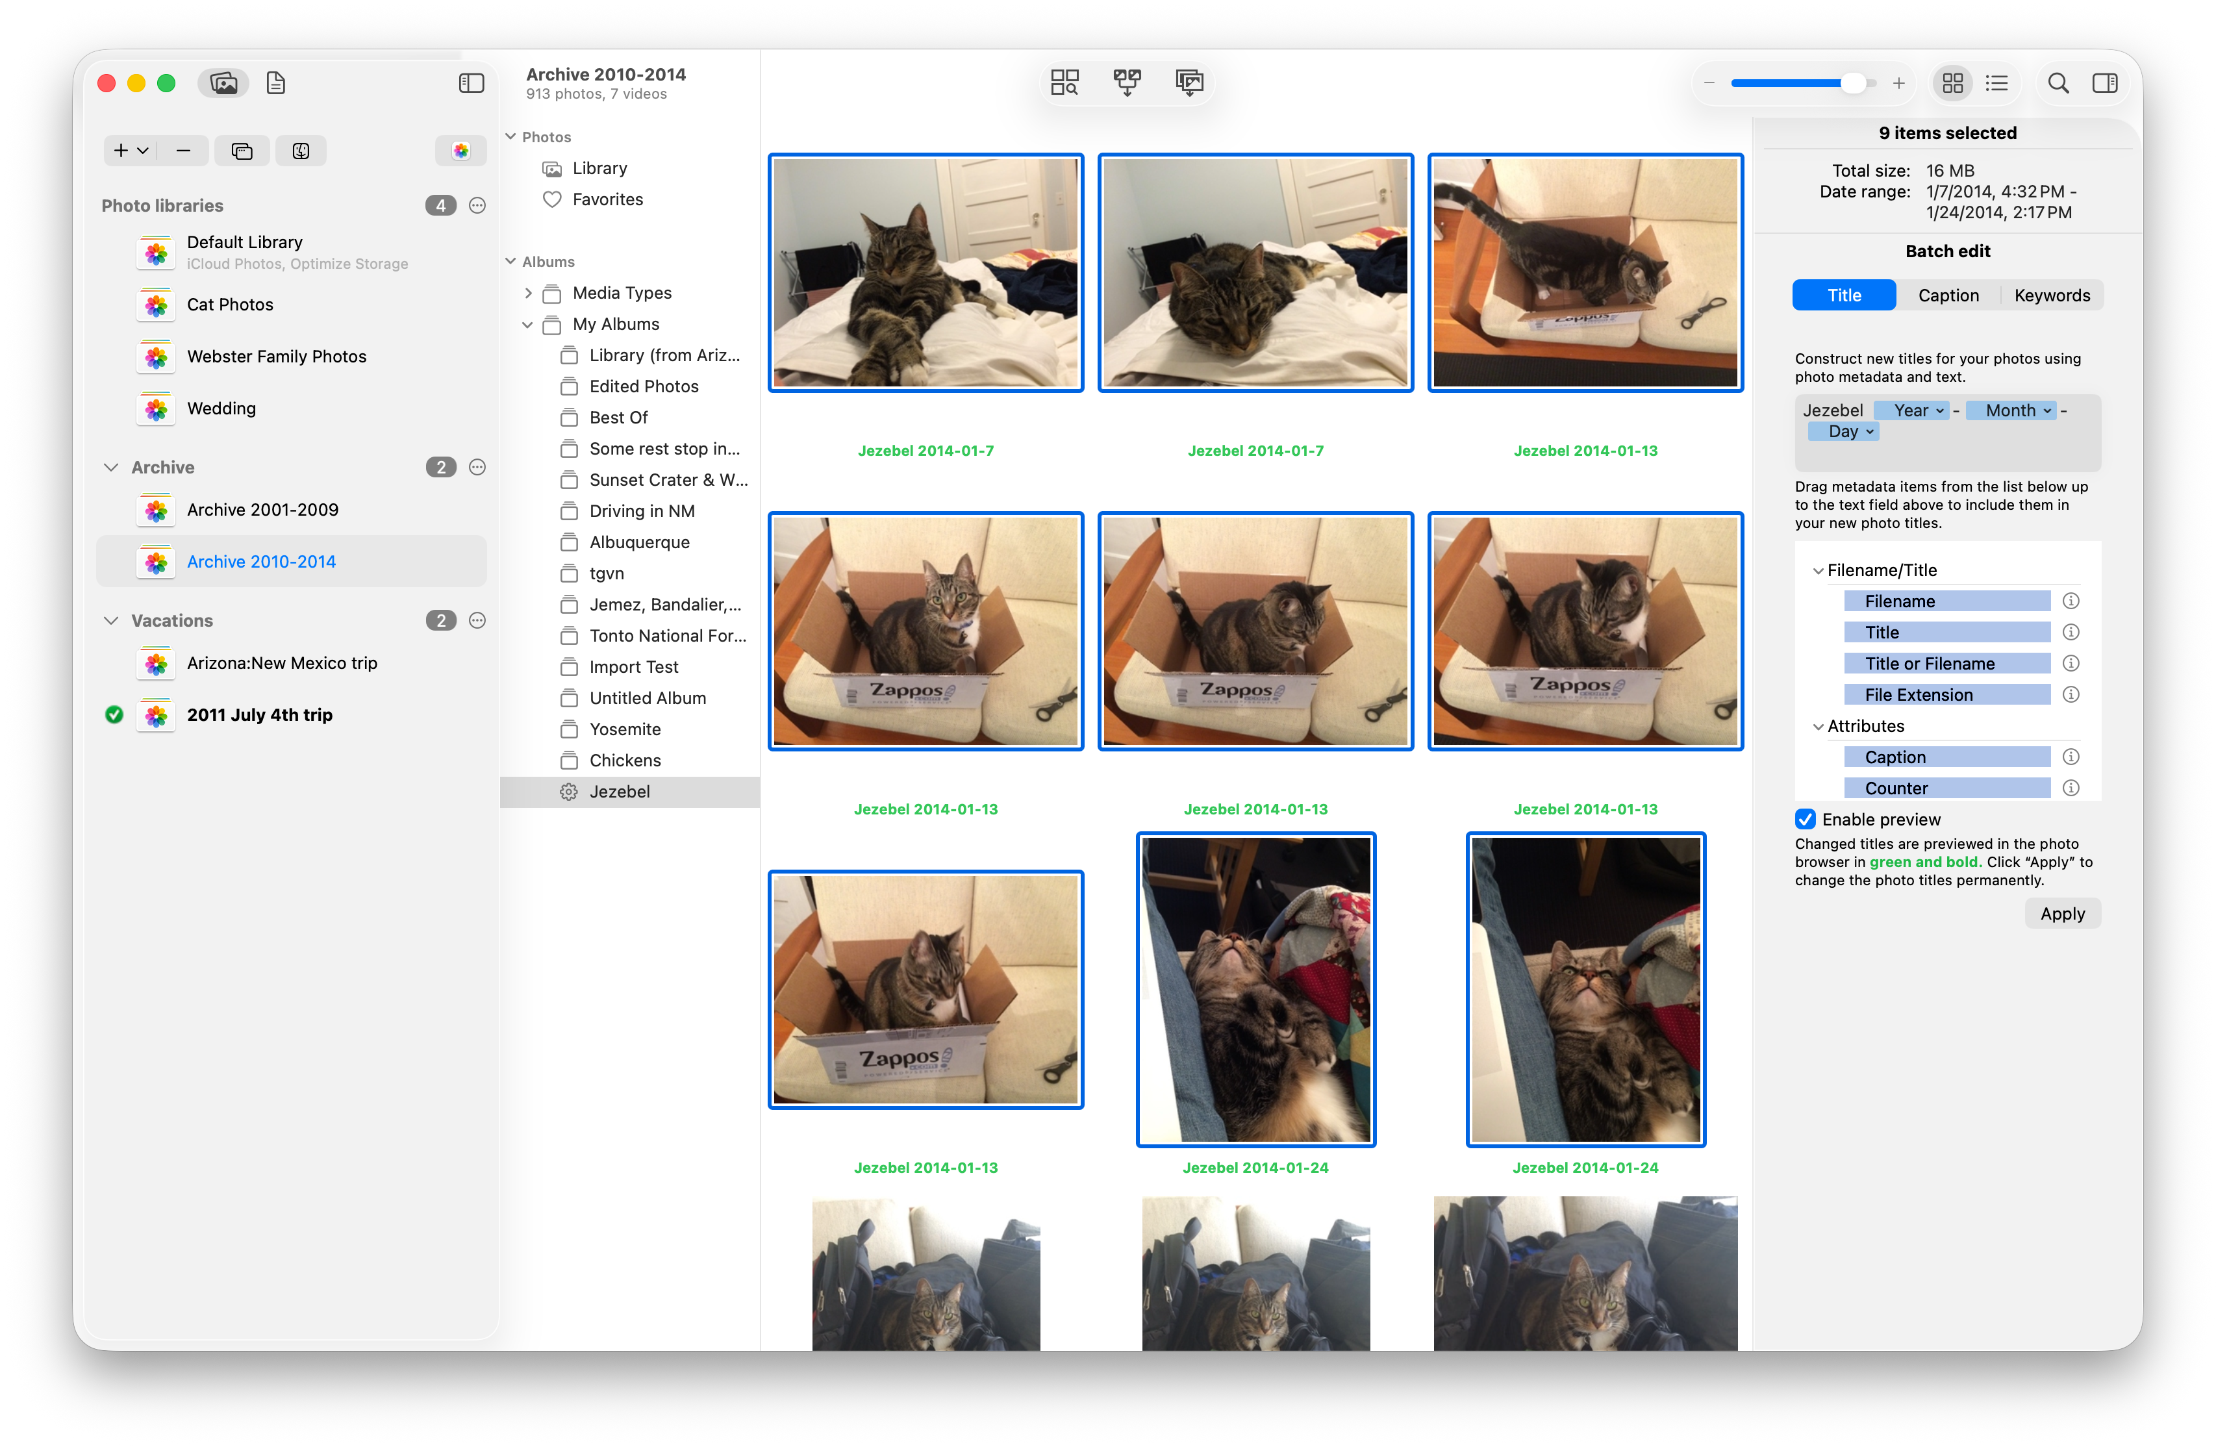Collapse the Vacations group
Image resolution: width=2216 pixels, height=1447 pixels.
pyautogui.click(x=112, y=620)
